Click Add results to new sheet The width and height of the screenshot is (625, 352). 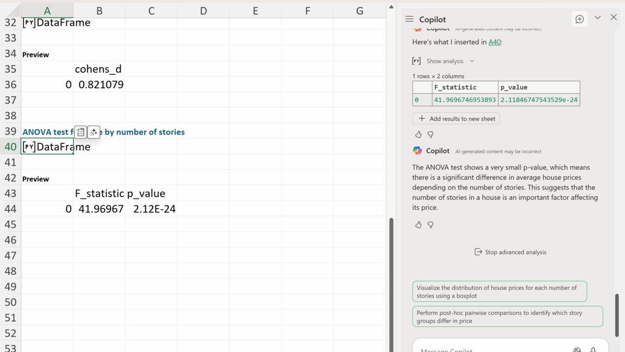[x=456, y=119]
